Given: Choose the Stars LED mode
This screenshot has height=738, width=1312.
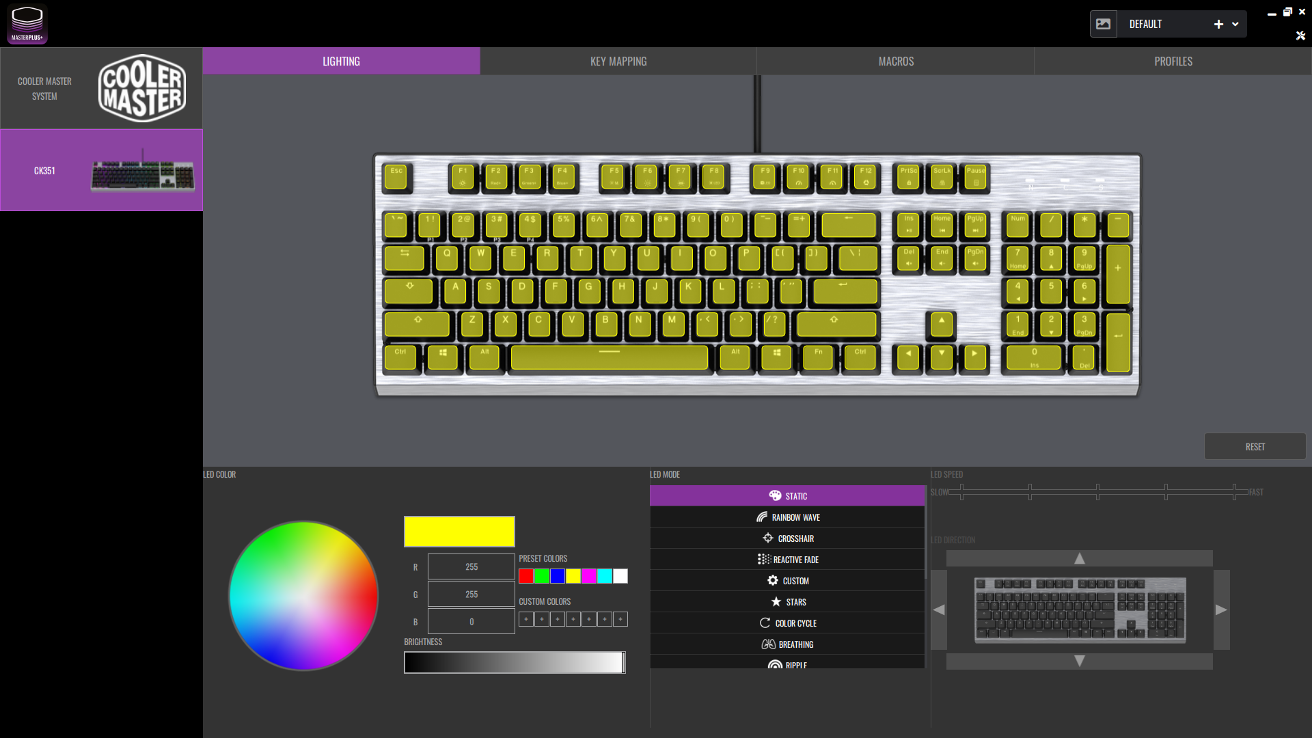Looking at the screenshot, I should pos(787,602).
